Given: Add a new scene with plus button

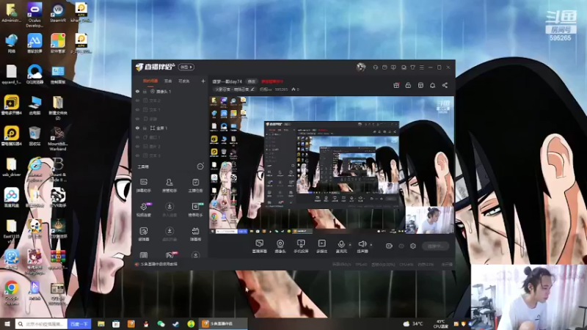Looking at the screenshot, I should point(203,81).
